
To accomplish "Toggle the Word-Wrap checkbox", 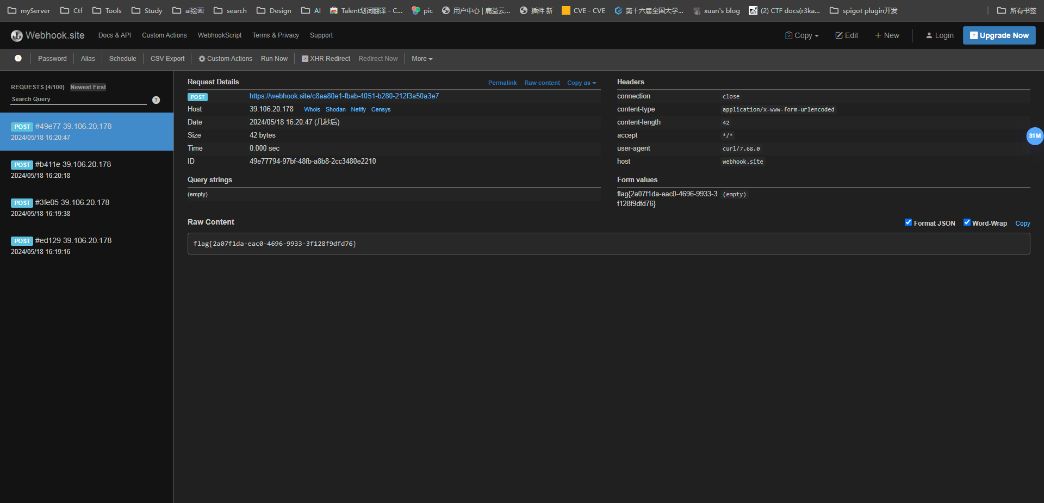I will [x=967, y=222].
